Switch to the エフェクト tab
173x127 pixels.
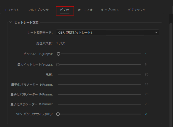(12, 10)
